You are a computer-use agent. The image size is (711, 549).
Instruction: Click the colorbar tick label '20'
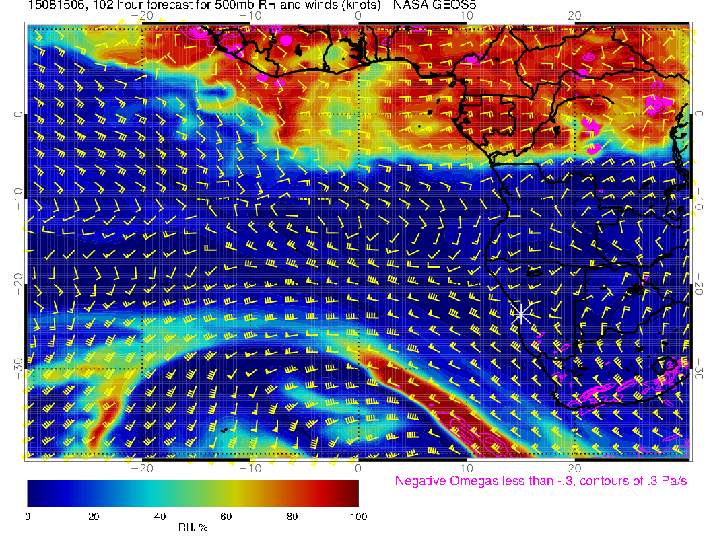pos(94,517)
